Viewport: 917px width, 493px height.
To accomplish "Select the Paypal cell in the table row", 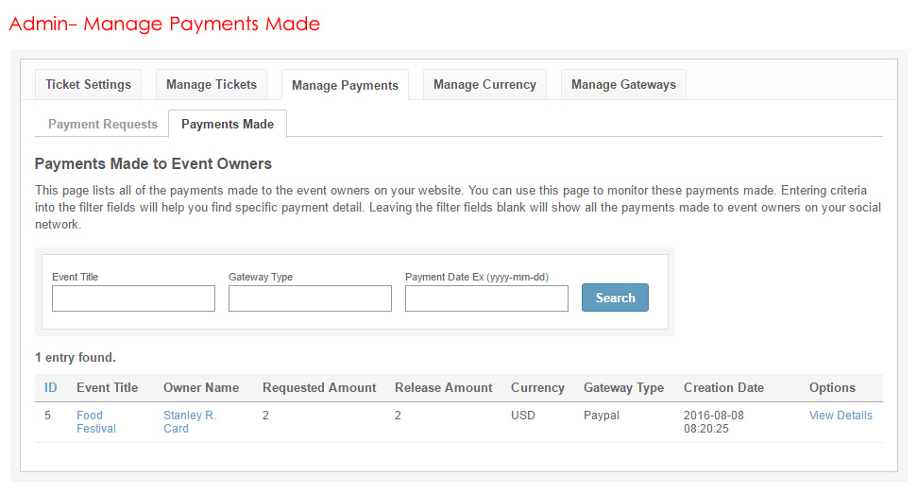I will click(x=602, y=416).
